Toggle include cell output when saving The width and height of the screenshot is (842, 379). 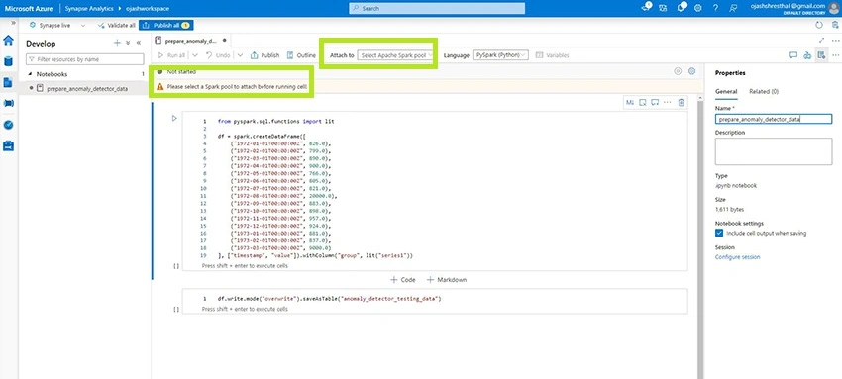[719, 234]
